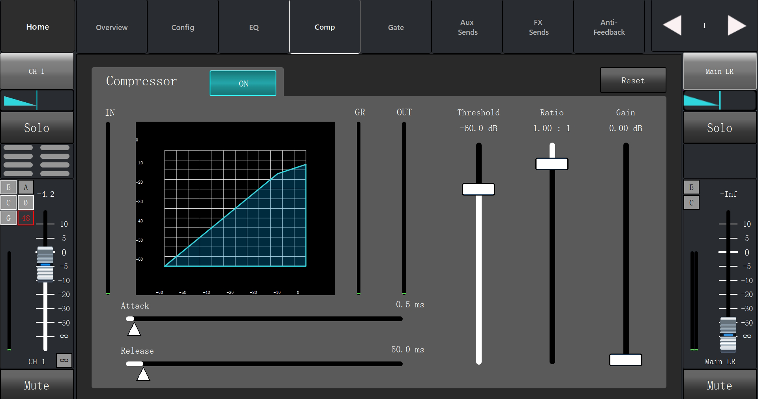This screenshot has width=758, height=399.
Task: Click the Threshold value -60.0 dB
Action: [478, 128]
